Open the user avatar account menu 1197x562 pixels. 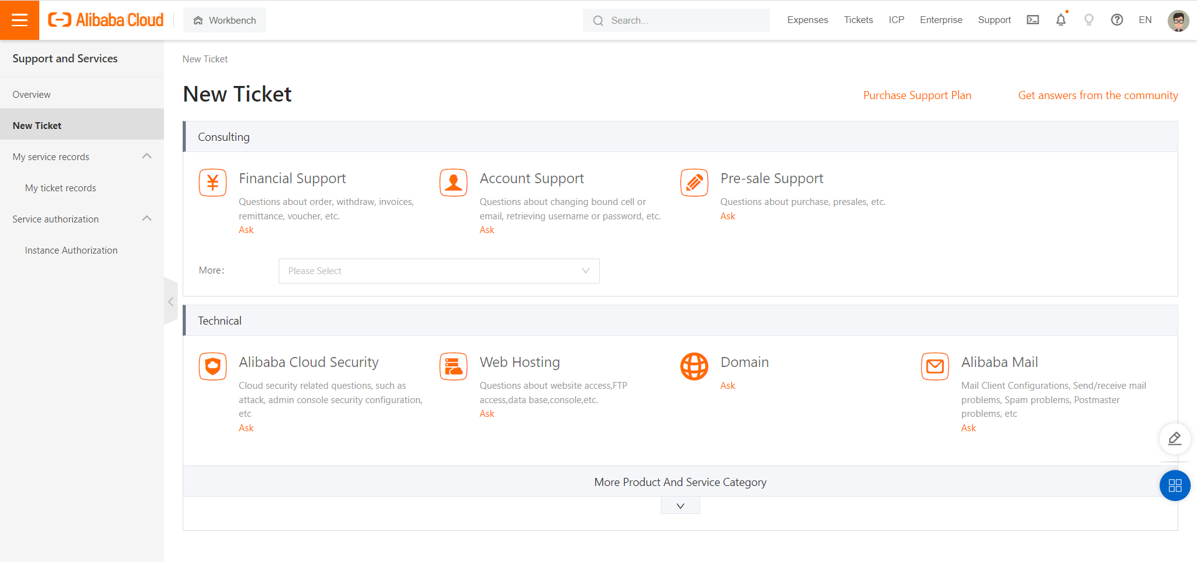point(1178,21)
